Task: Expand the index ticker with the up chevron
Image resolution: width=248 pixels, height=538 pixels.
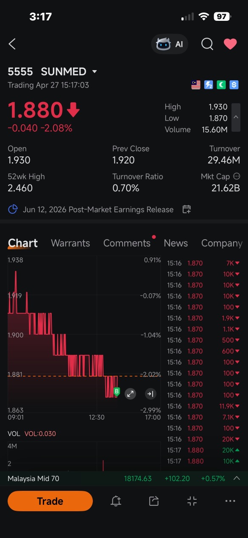Action: pyautogui.click(x=237, y=479)
